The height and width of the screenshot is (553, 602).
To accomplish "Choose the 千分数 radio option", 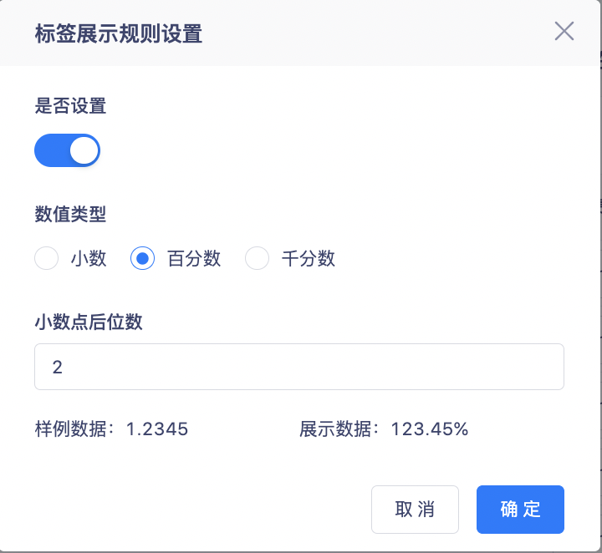I will pos(257,258).
